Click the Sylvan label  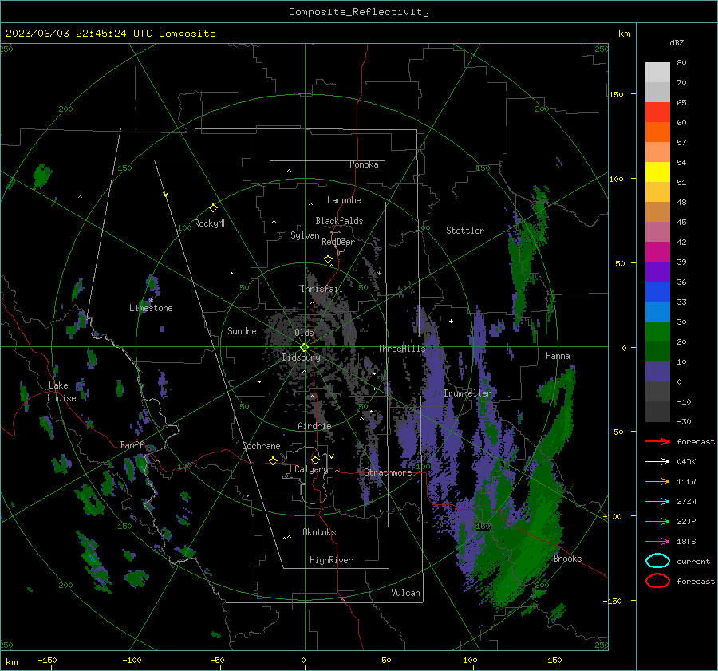(305, 235)
